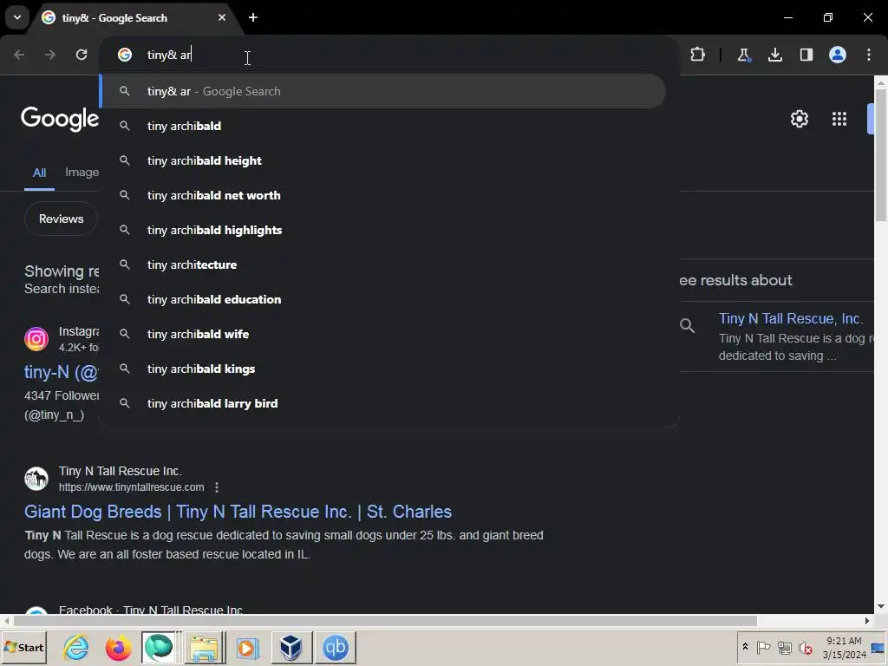
Task: Open the Chrome three-dot menu
Action: click(869, 55)
